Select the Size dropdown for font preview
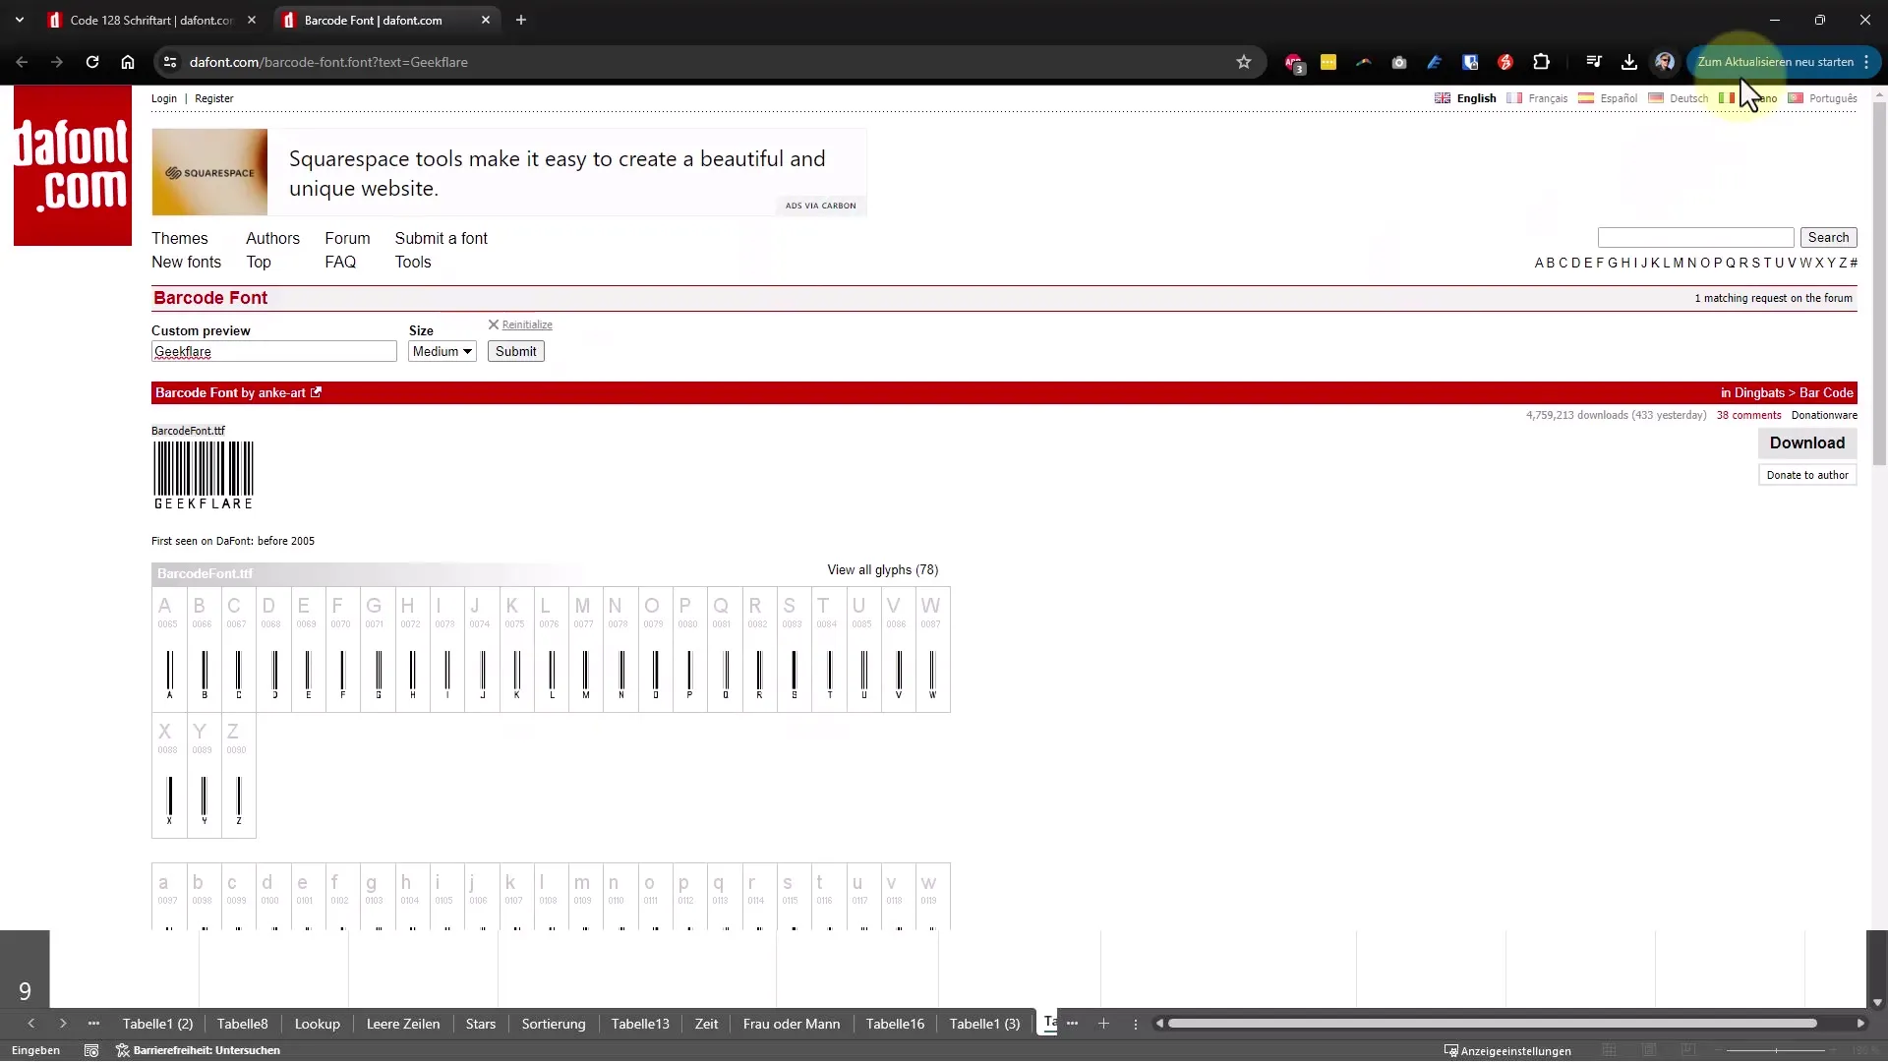 coord(442,350)
